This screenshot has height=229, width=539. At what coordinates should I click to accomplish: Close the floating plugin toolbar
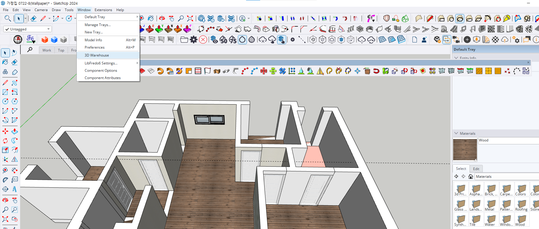528,62
